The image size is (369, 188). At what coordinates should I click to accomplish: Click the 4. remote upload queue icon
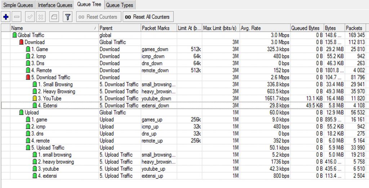tap(28, 141)
